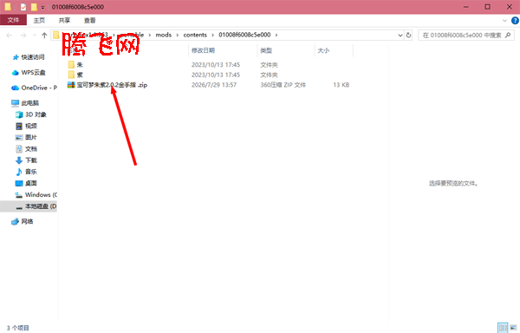520x333 pixels.
Task: Click the 360压缩 ZIP 文件 type cell
Action: (x=283, y=85)
